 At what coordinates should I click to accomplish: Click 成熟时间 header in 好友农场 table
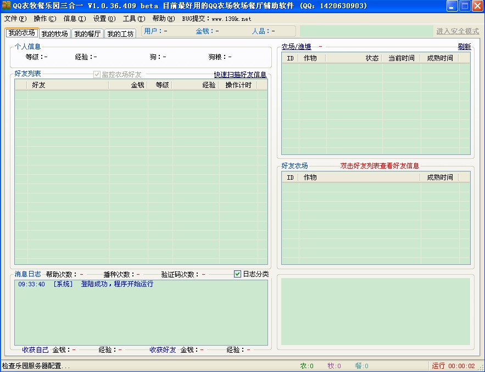(x=439, y=177)
